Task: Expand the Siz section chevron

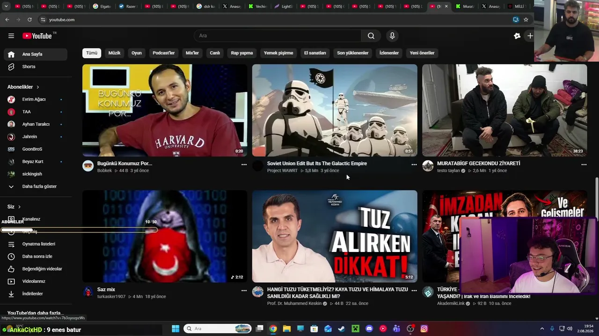Action: pos(19,207)
